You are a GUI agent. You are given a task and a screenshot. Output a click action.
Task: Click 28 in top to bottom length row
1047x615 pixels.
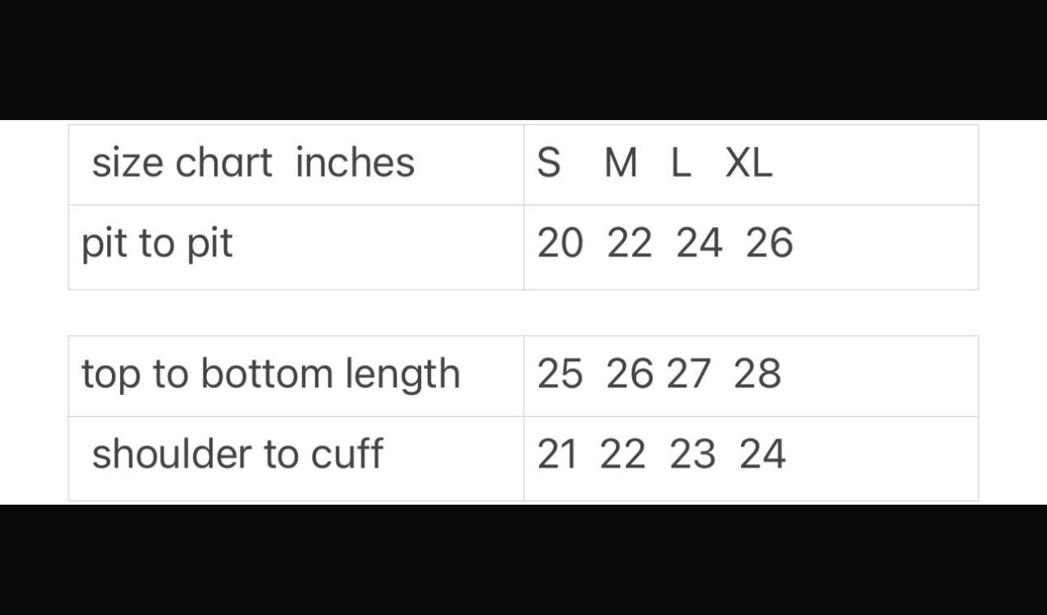757,374
